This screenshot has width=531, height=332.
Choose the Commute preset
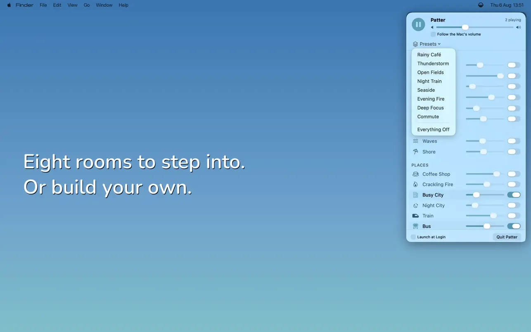pyautogui.click(x=434, y=117)
